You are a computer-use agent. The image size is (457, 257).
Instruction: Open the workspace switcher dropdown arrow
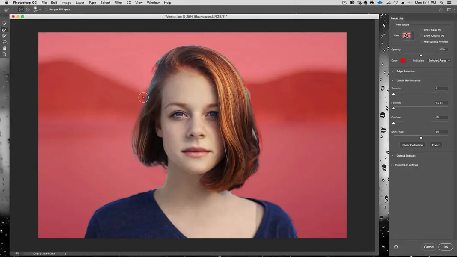(454, 9)
